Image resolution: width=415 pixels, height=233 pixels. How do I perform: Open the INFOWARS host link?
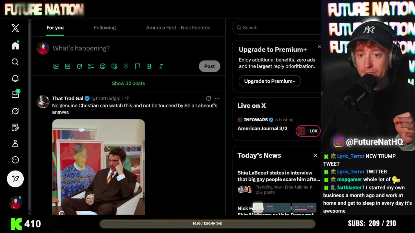255,120
